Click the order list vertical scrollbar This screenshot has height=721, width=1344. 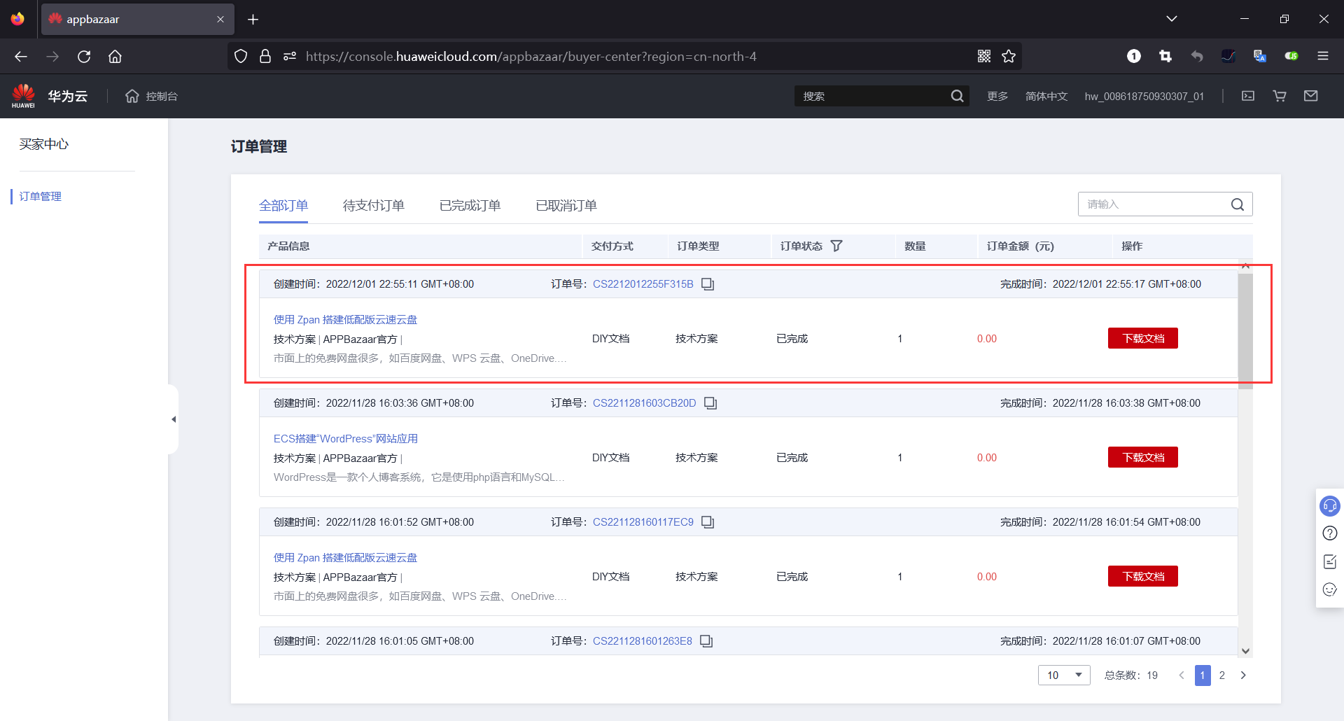tap(1245, 329)
